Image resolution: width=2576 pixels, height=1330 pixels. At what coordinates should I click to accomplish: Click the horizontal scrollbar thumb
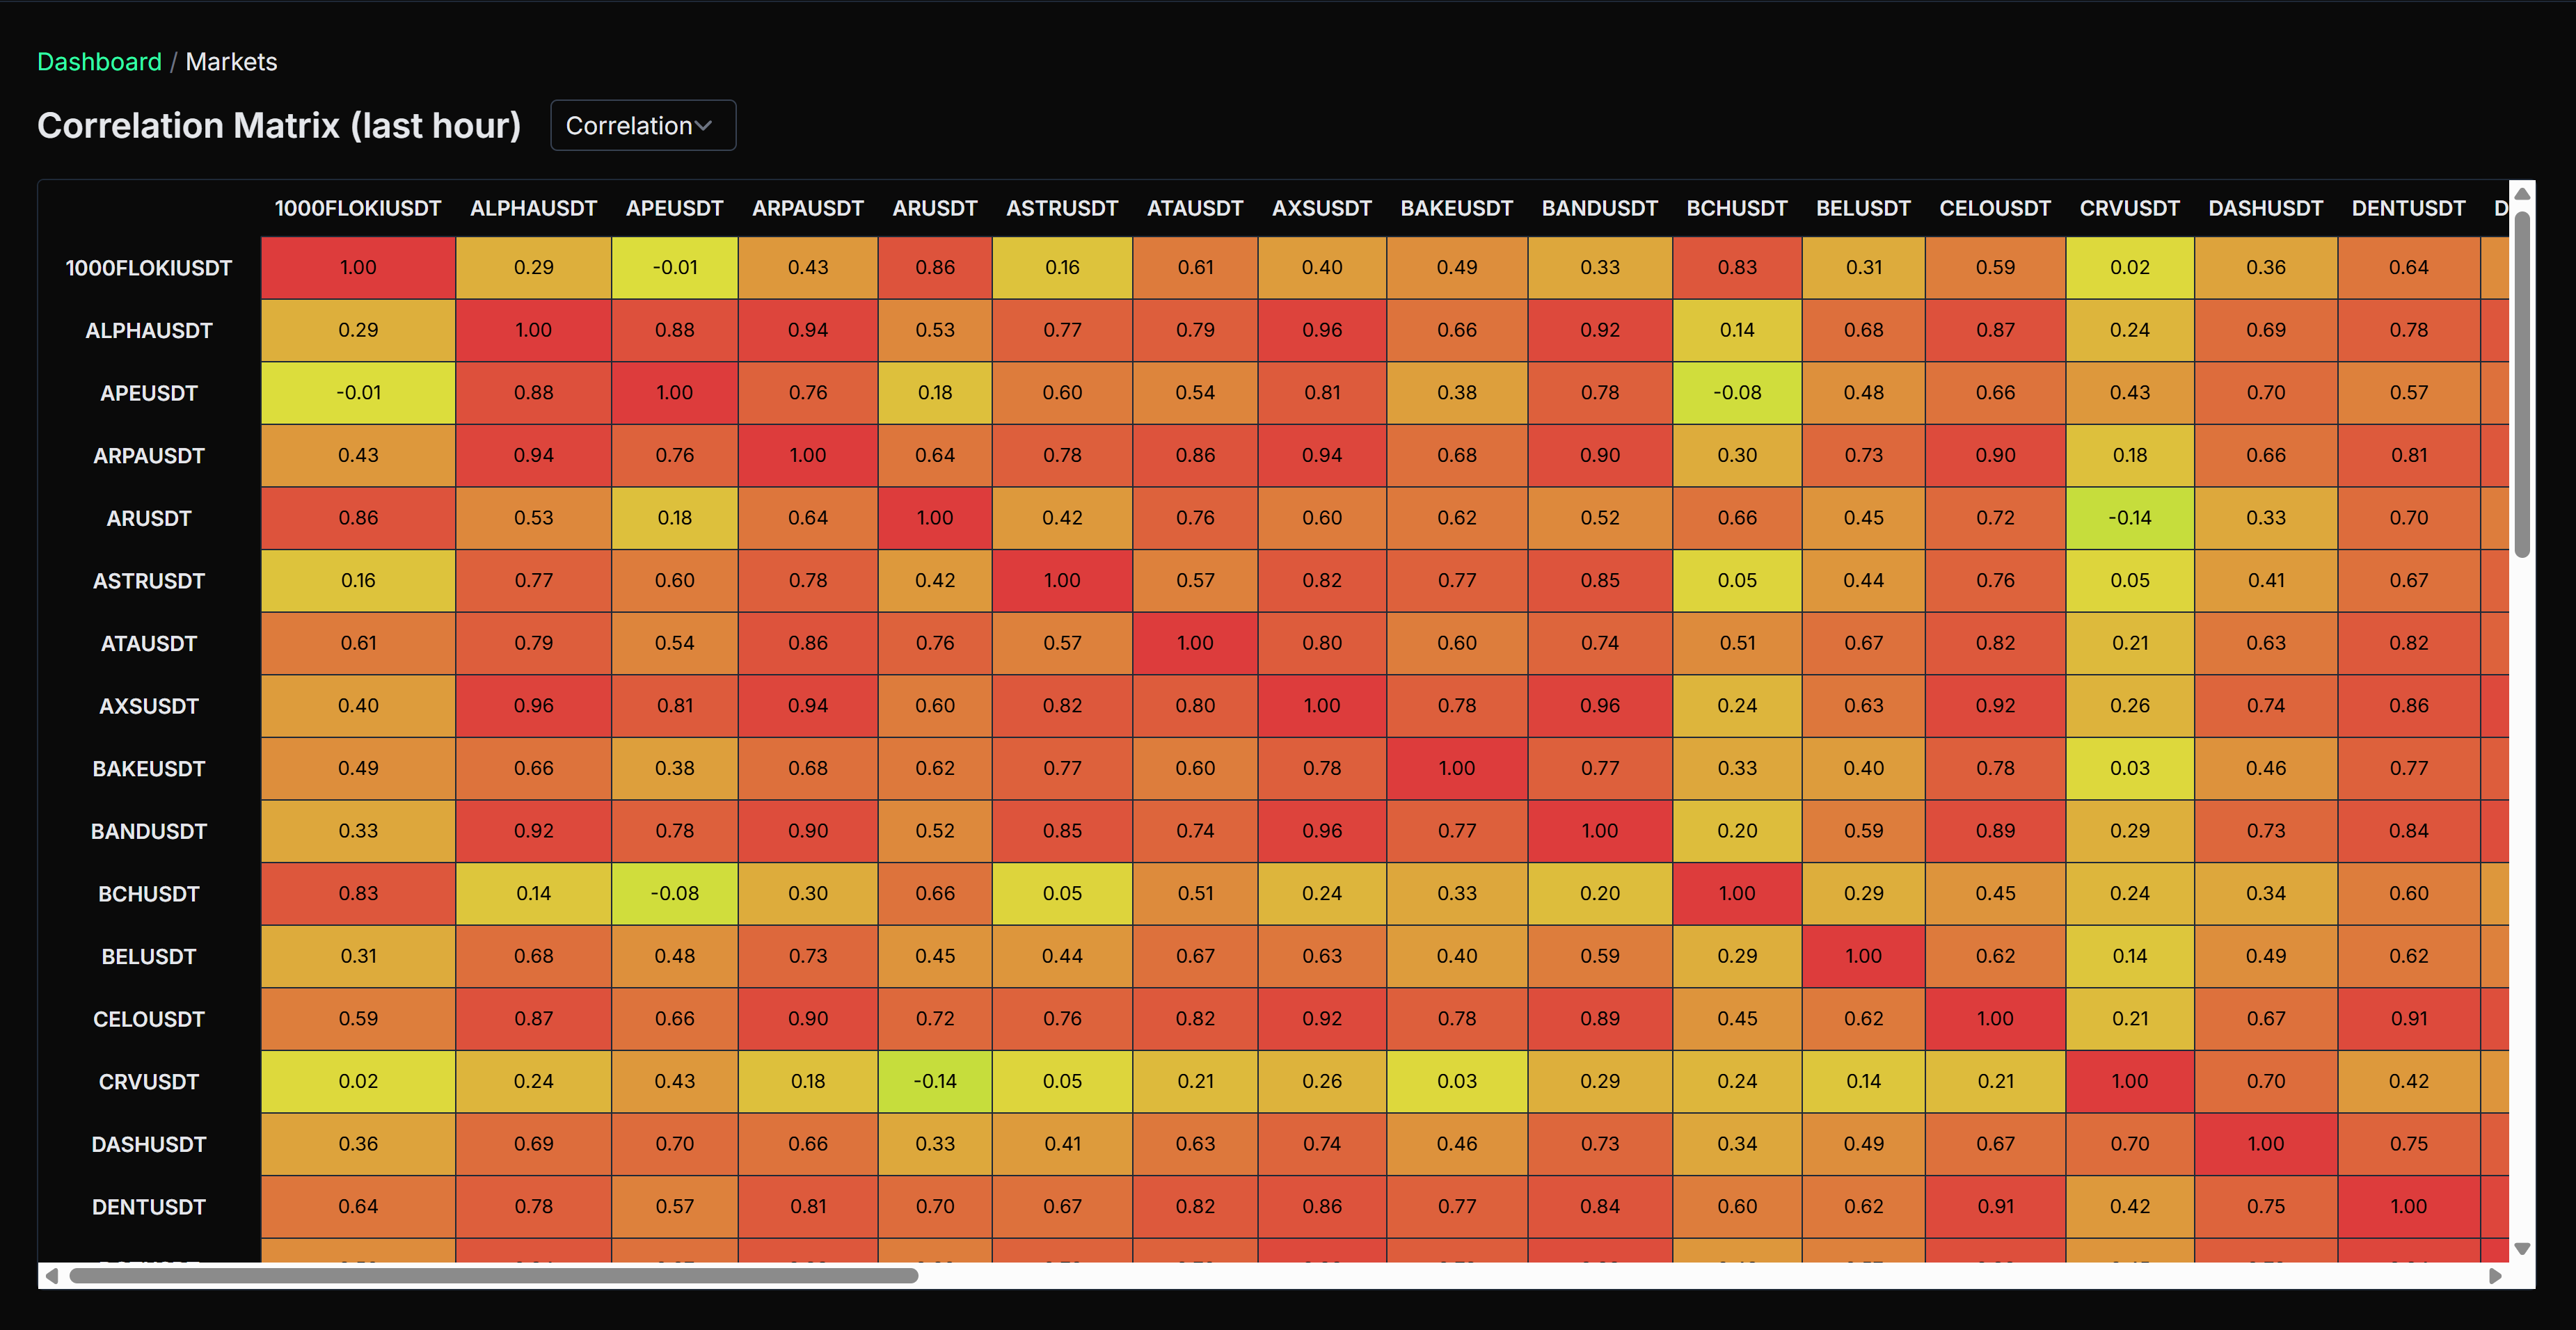pyautogui.click(x=493, y=1276)
